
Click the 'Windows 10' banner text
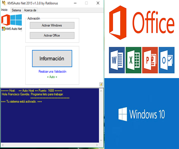click(147, 114)
